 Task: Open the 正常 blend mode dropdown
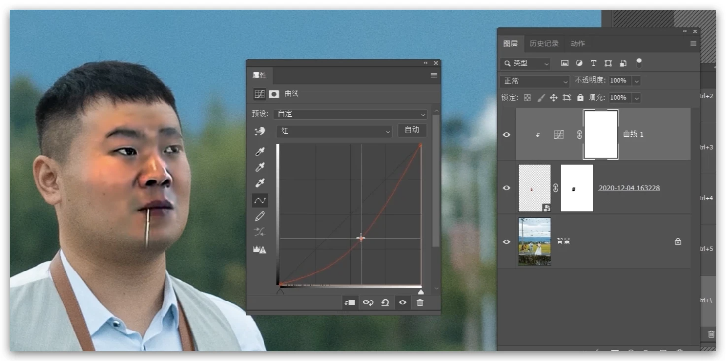(x=535, y=81)
